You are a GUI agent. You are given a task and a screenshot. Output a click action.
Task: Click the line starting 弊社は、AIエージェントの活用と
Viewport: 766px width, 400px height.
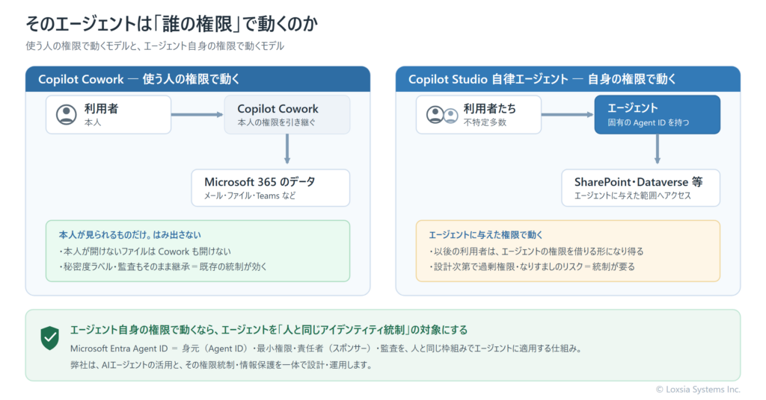[221, 365]
